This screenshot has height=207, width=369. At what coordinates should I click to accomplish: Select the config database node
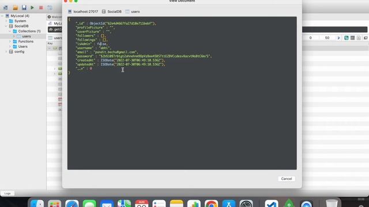(x=19, y=52)
